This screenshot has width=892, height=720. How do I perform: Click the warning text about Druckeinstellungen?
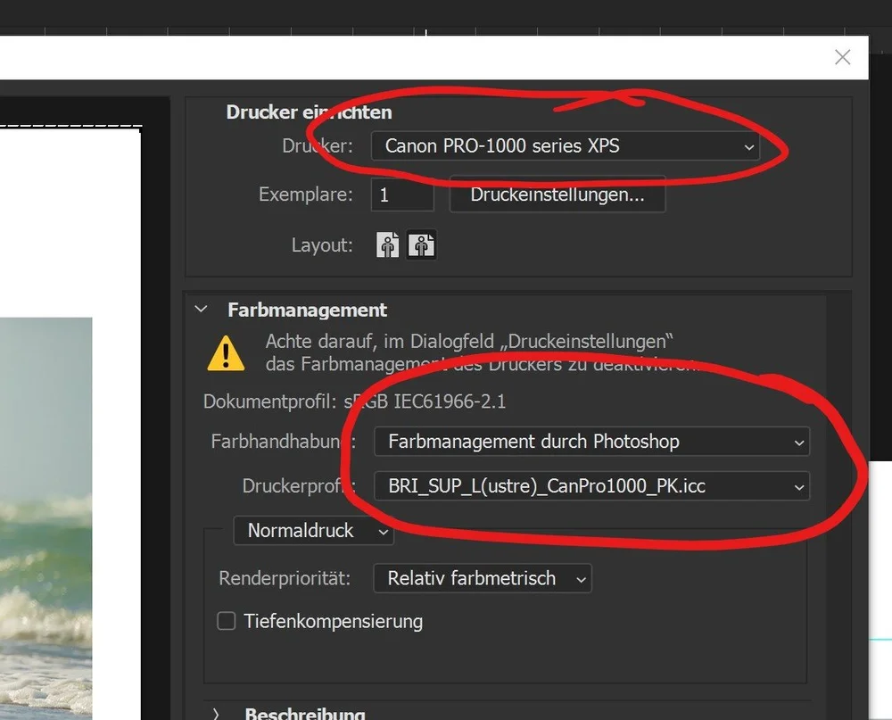pyautogui.click(x=482, y=352)
